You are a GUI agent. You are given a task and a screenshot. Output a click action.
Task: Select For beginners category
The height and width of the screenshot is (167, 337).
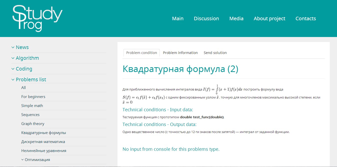[33, 96]
